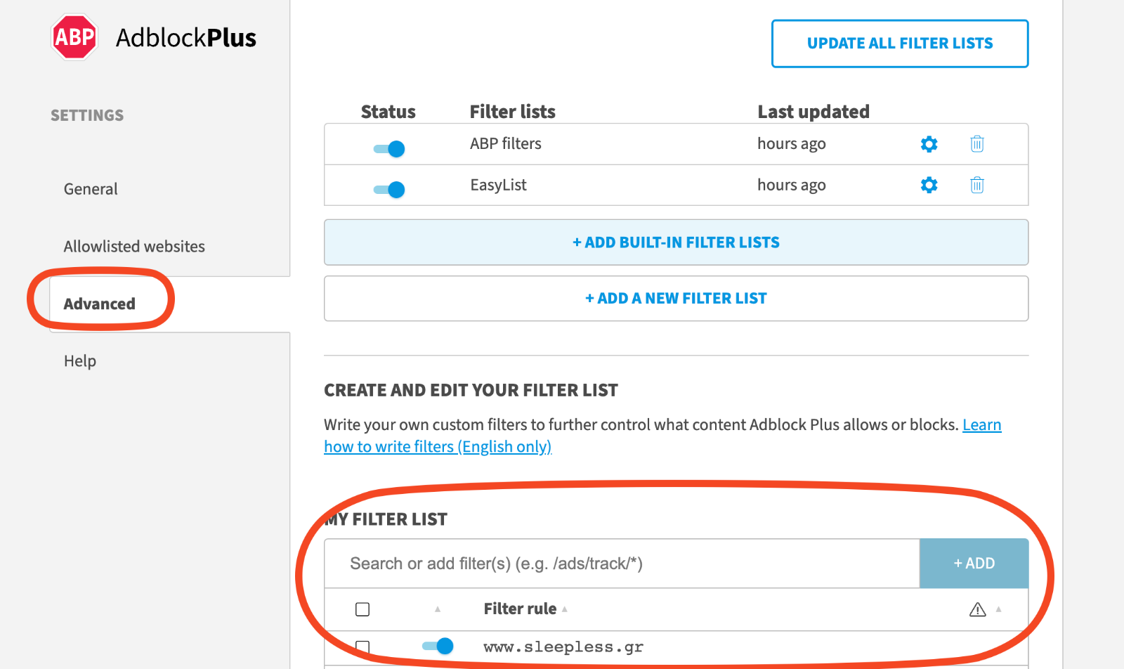The image size is (1124, 669).
Task: Click the EasyList list name
Action: tap(498, 185)
